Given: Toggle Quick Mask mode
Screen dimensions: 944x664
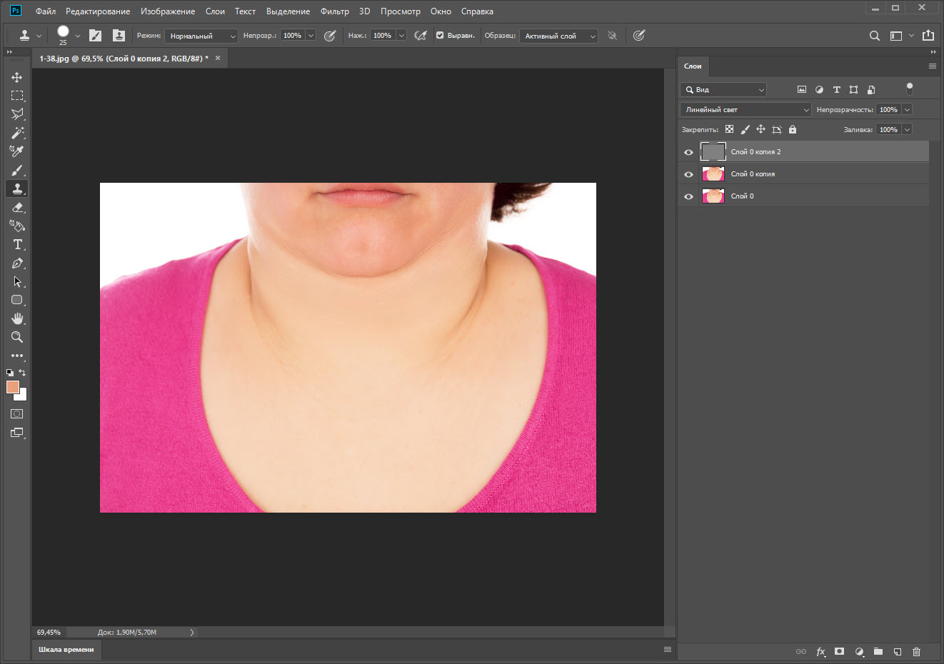Looking at the screenshot, I should pos(17,414).
